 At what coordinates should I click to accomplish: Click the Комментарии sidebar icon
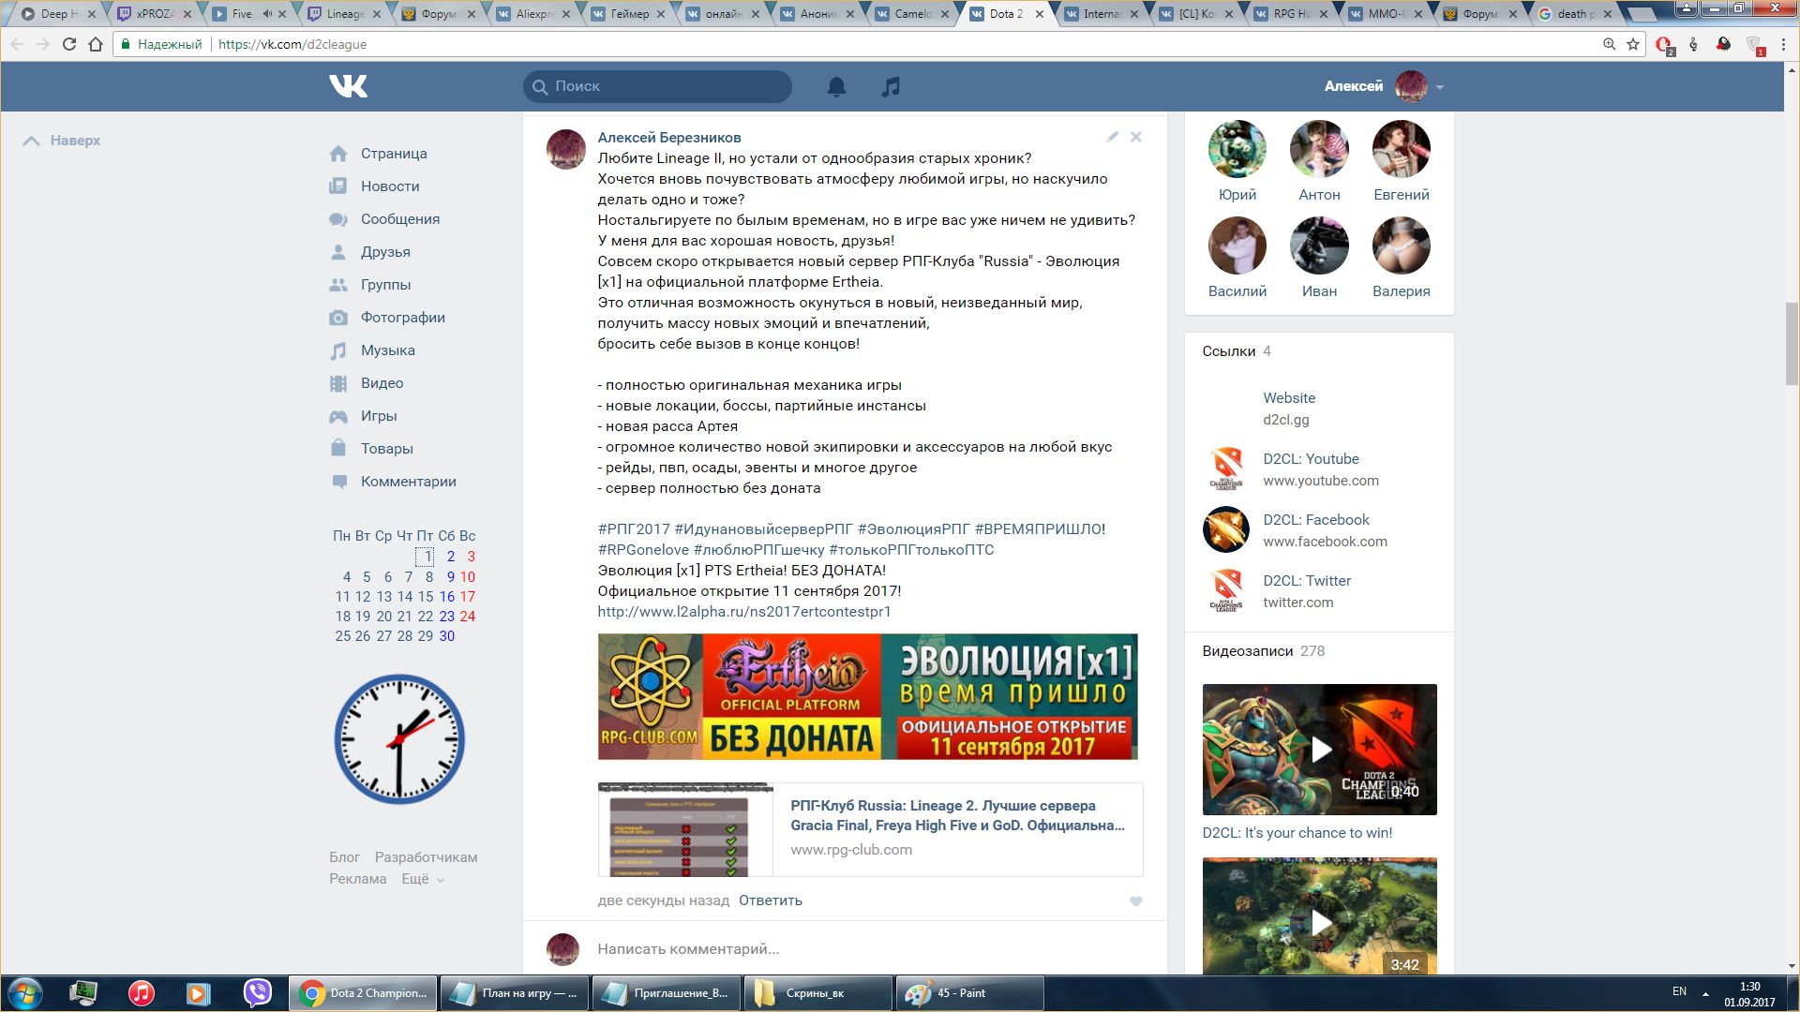(338, 482)
